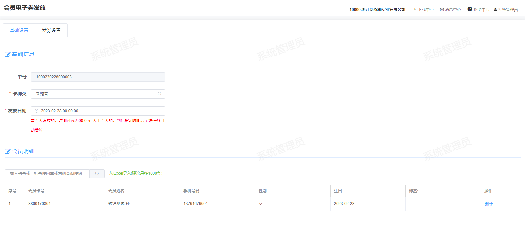525x227 pixels.
Task: Click the question mark help icon
Action: (470, 9)
